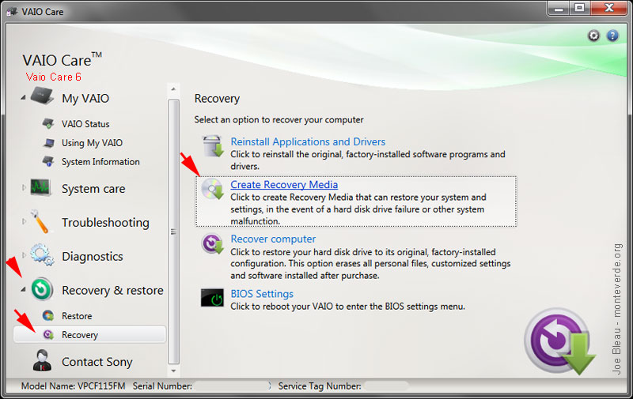The image size is (633, 399).
Task: Click the sidebar scrollbar thumb
Action: 173,231
